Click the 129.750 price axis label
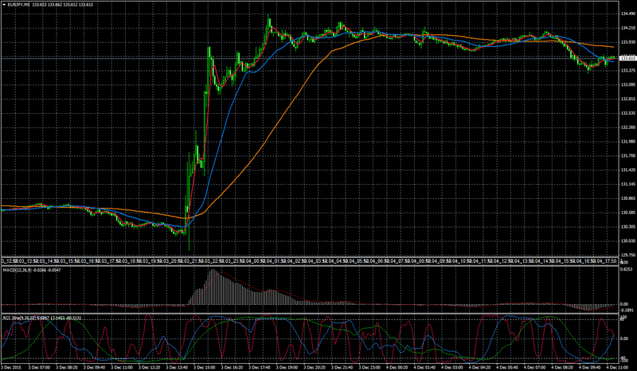This screenshot has width=637, height=371. (x=627, y=255)
